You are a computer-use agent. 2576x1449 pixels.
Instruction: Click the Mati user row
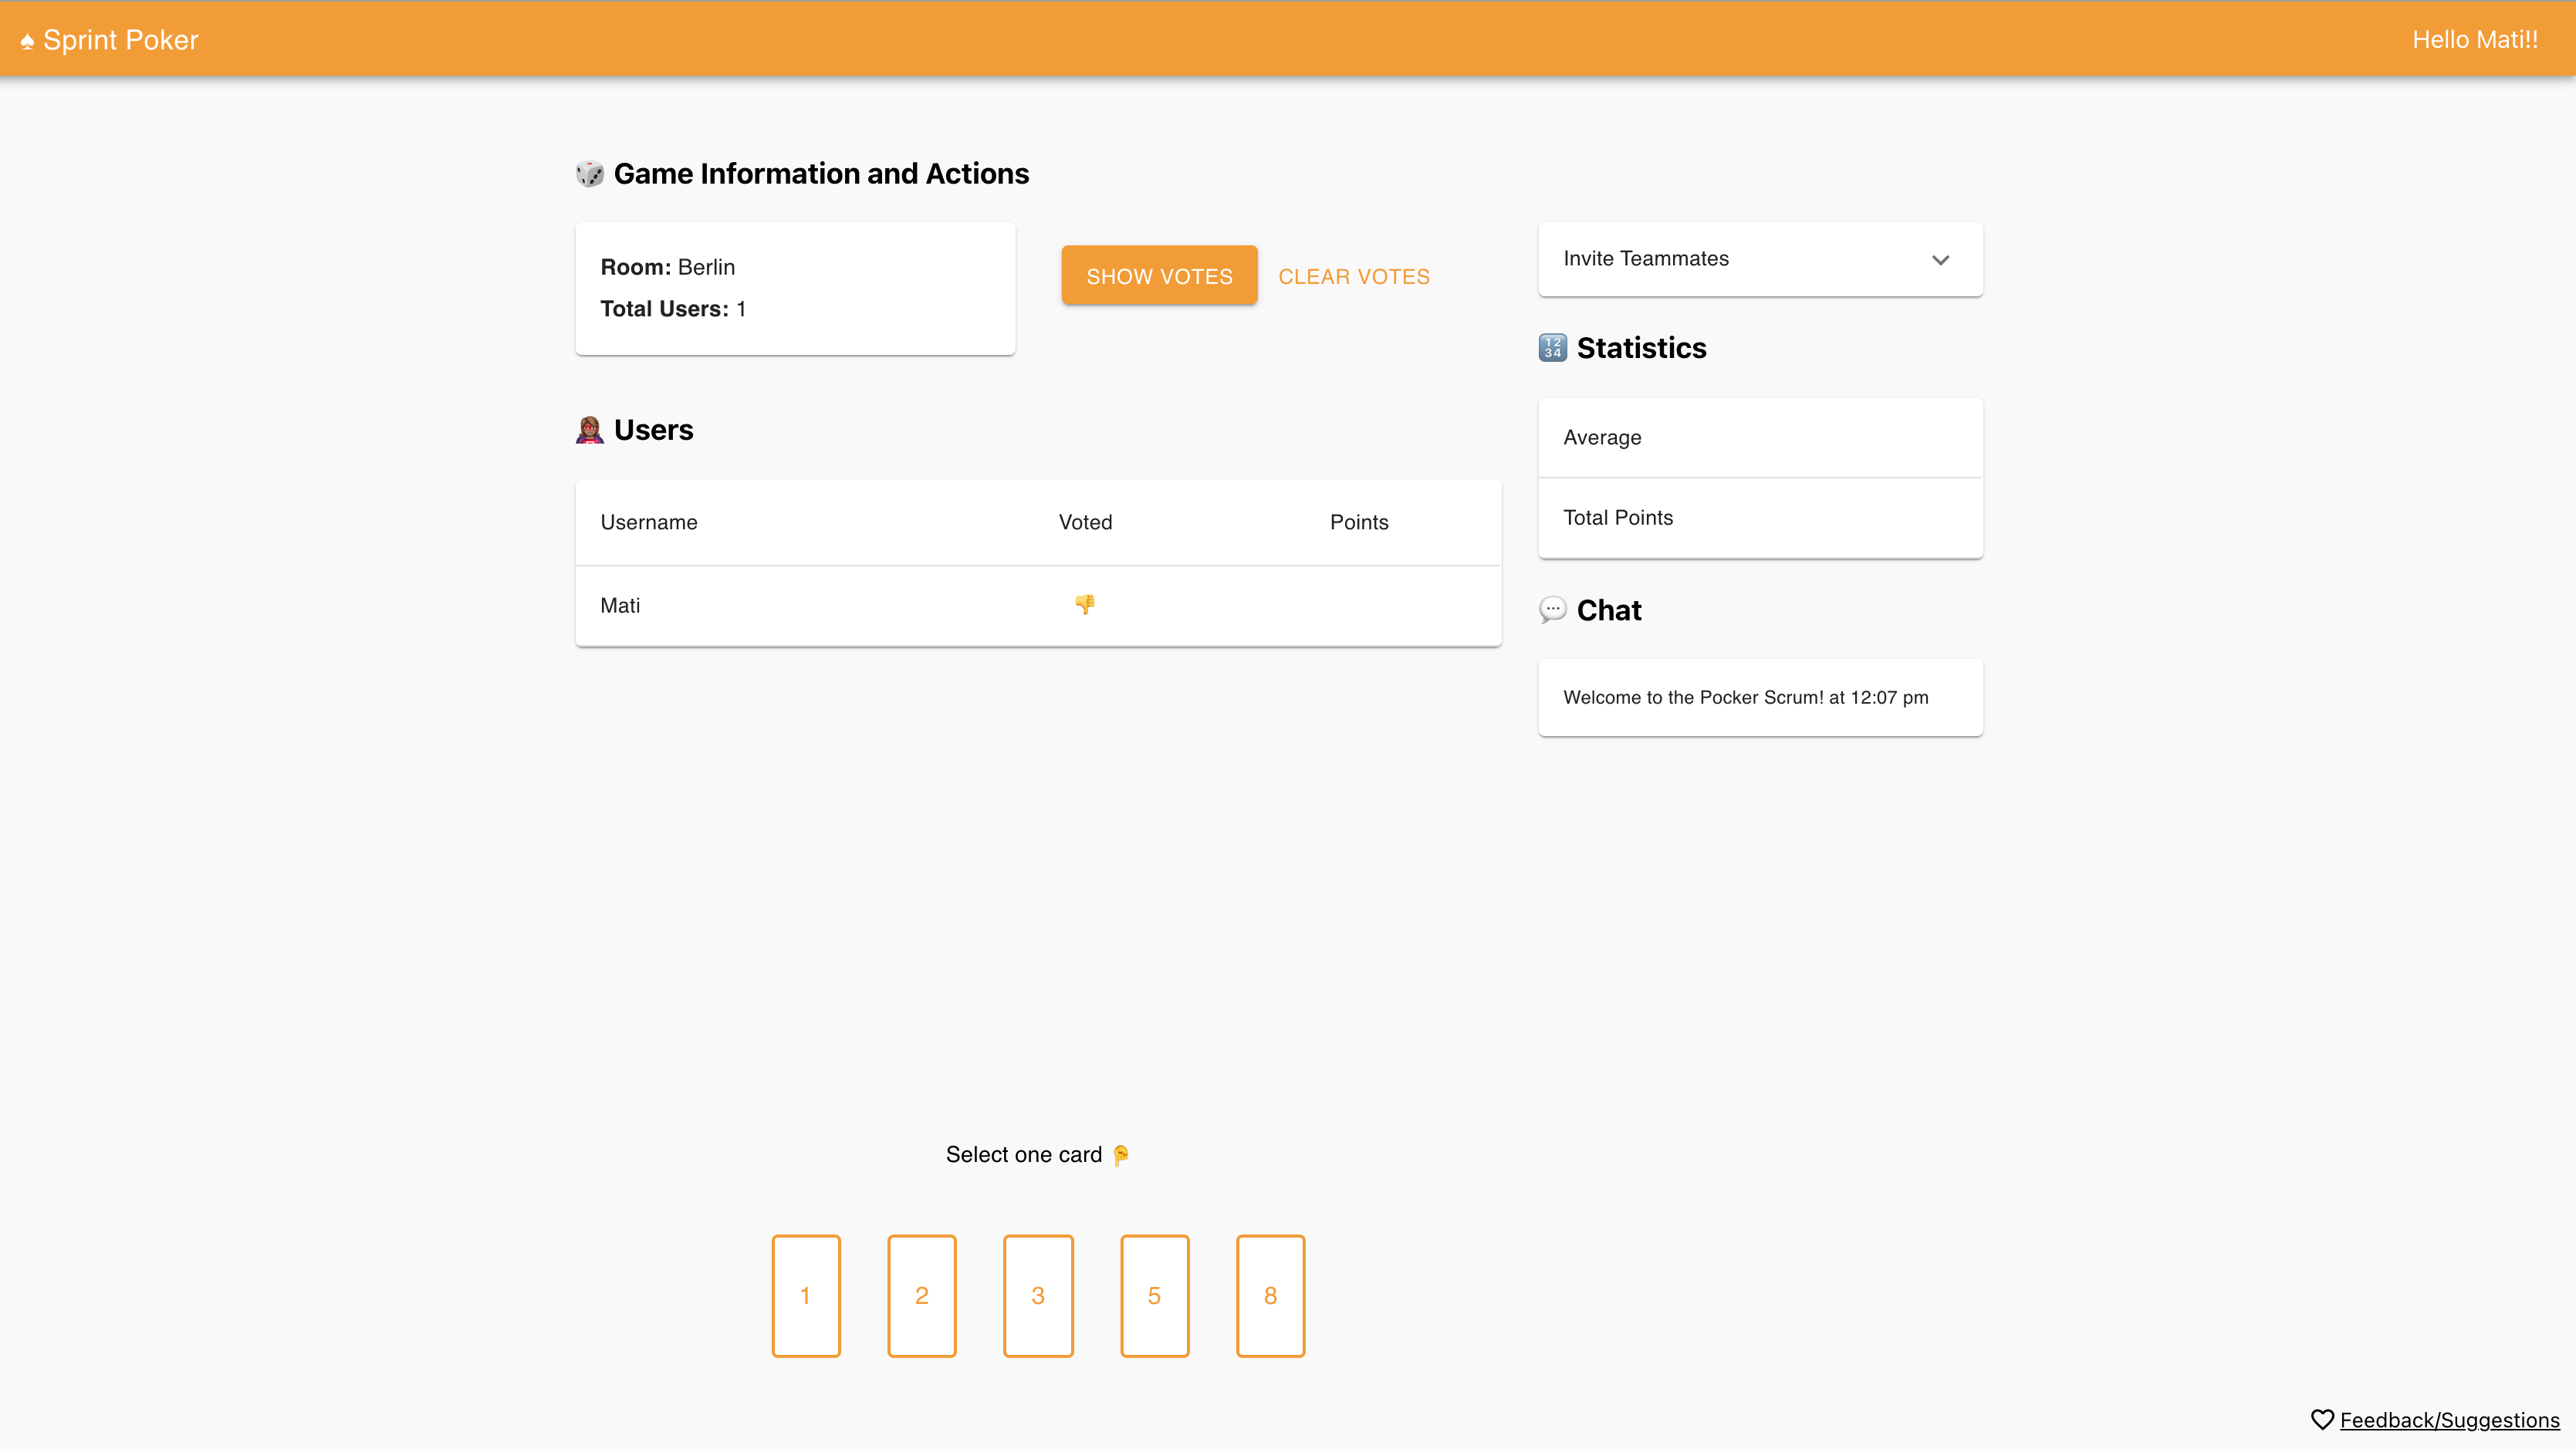click(1037, 605)
